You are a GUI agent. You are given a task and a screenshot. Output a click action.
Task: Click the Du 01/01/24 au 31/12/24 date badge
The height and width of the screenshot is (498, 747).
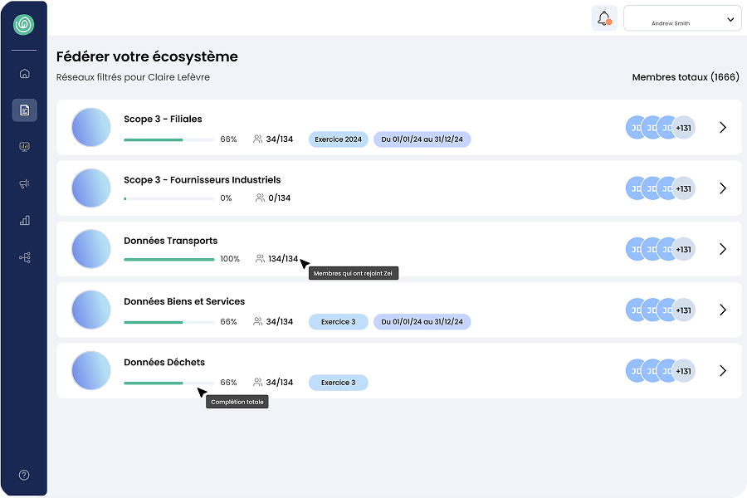coord(422,139)
